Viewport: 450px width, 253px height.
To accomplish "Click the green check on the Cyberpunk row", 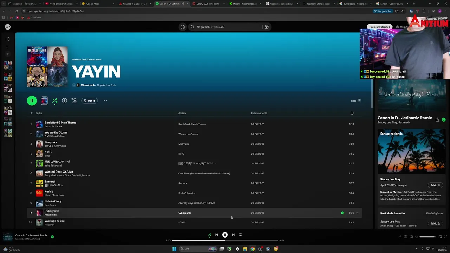I will [342, 213].
